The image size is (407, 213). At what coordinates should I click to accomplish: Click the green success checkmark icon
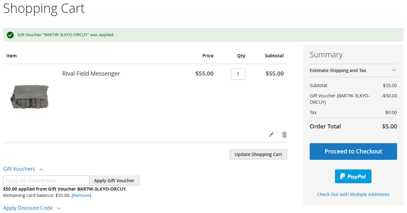click(x=10, y=35)
